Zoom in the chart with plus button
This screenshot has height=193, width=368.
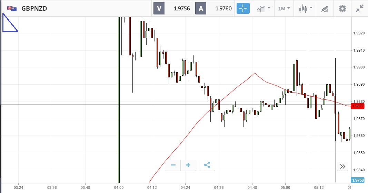[x=188, y=165]
